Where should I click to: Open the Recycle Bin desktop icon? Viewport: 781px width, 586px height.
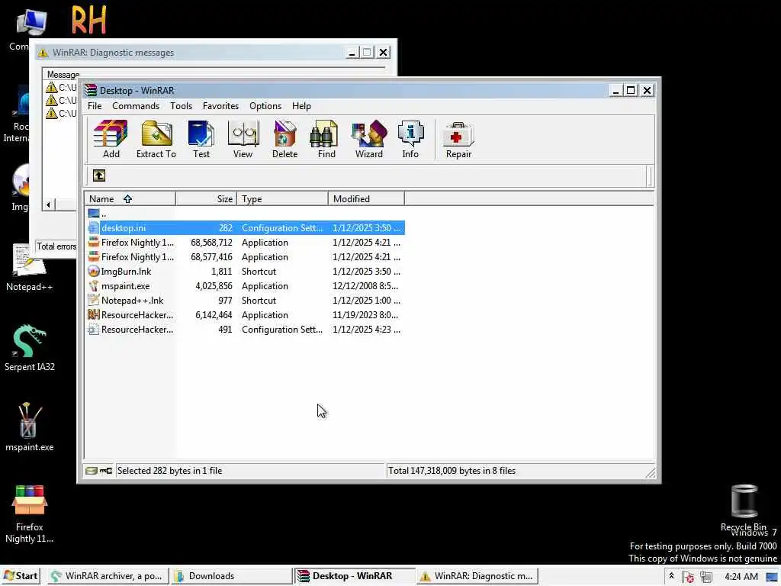point(744,507)
